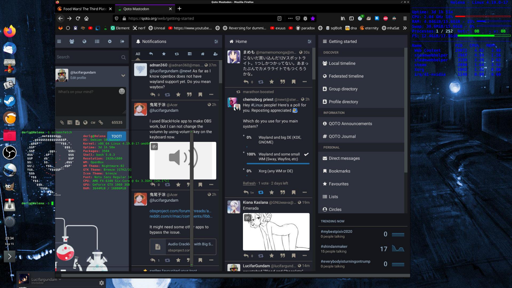Click the Refresh link under the poll
Image resolution: width=512 pixels, height=288 pixels.
tap(249, 183)
